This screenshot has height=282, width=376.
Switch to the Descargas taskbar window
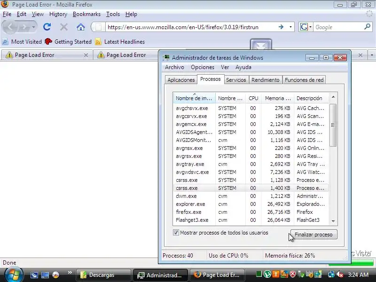tap(103, 275)
